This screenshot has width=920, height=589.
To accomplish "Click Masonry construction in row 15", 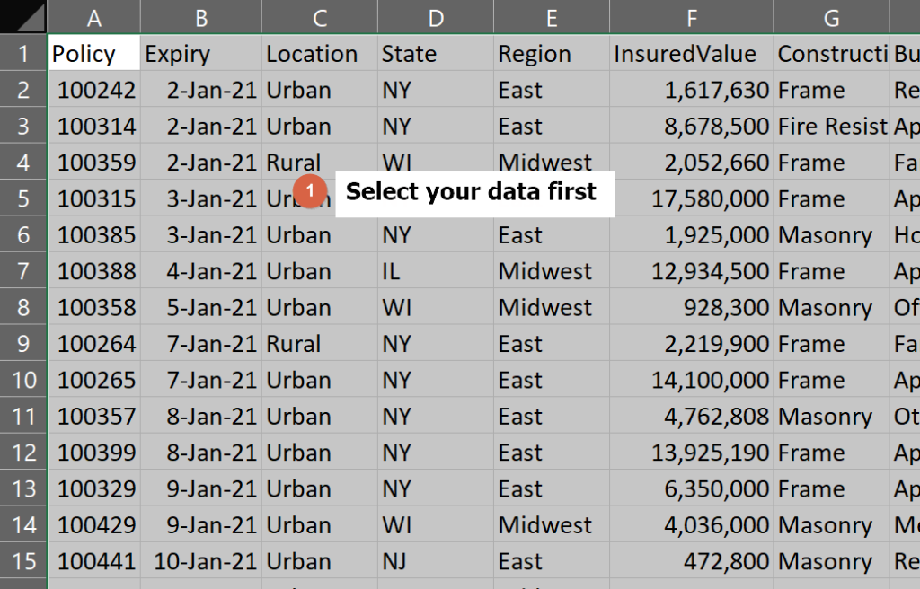I will coord(831,560).
